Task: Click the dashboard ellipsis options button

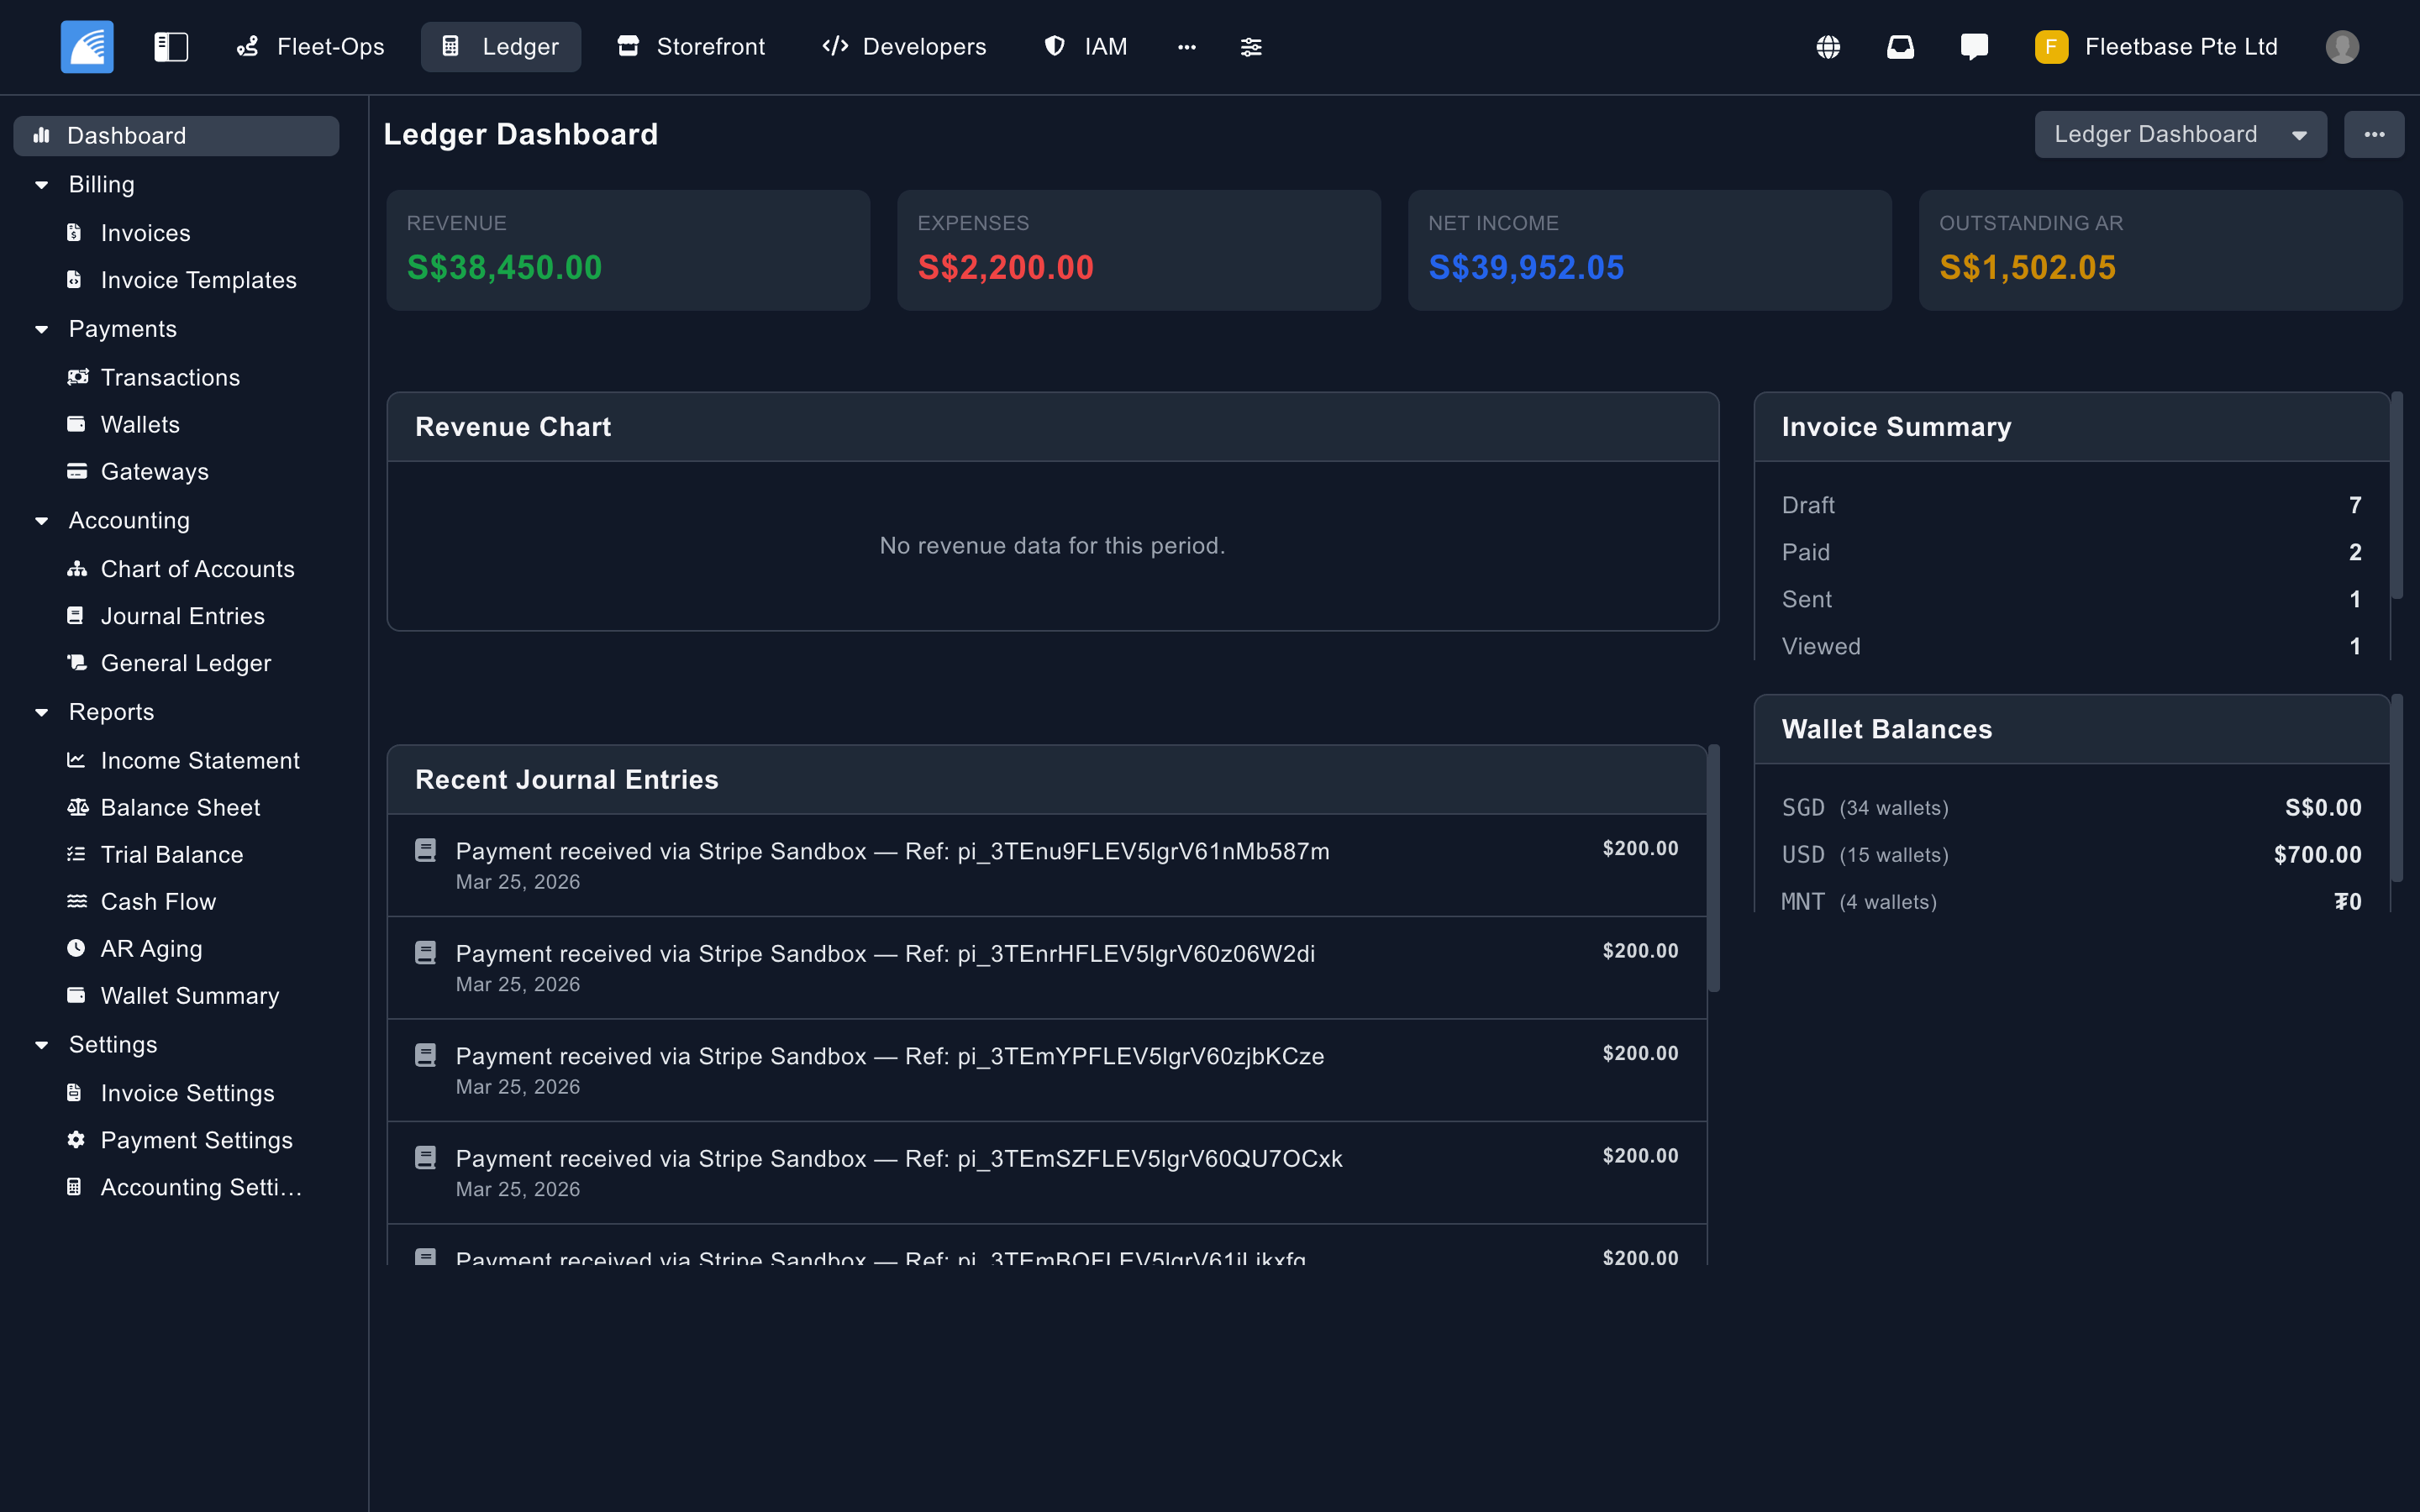Action: pyautogui.click(x=2374, y=135)
